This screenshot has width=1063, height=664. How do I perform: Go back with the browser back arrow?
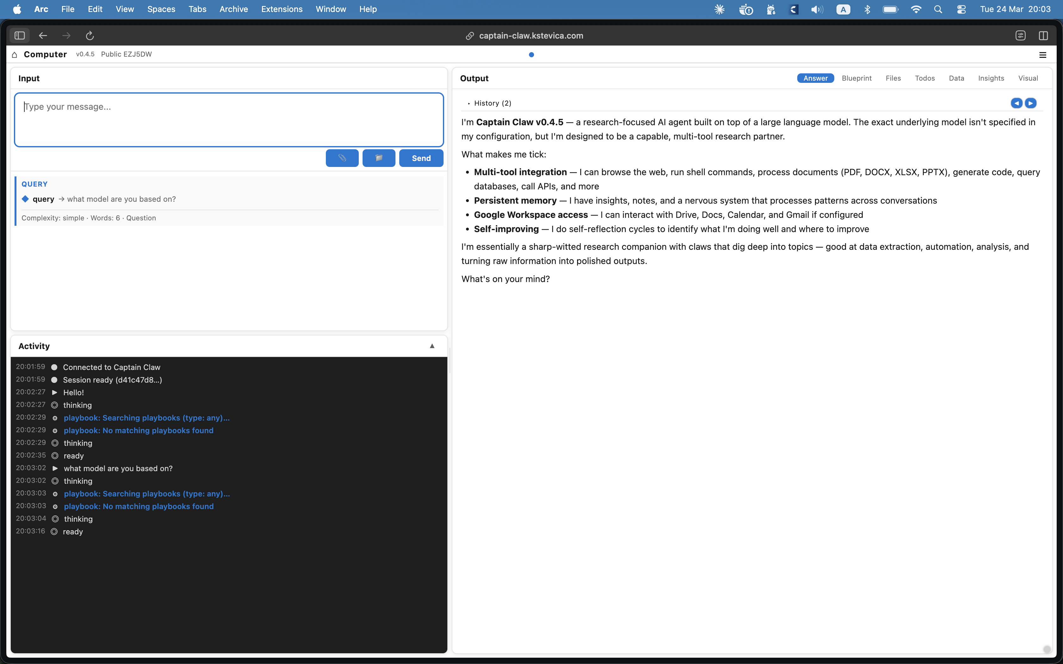[43, 35]
